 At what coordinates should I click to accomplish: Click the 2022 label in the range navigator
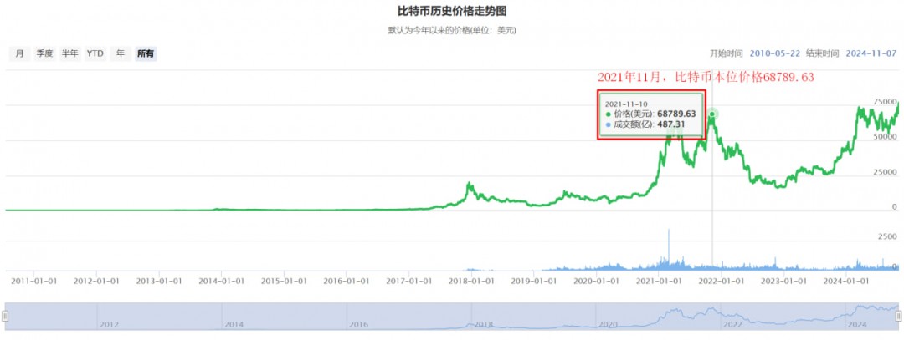[732, 324]
